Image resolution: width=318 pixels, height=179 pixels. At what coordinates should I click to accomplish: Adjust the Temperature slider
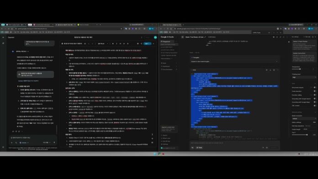coord(300,69)
